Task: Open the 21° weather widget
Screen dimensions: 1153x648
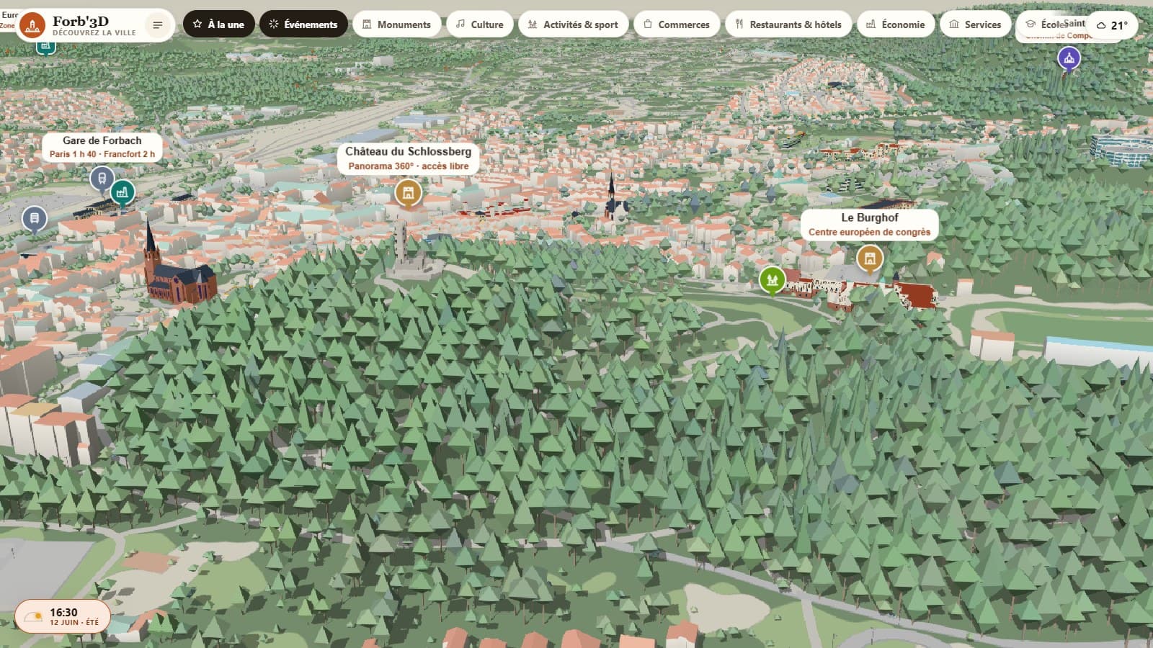Action: 1112,24
